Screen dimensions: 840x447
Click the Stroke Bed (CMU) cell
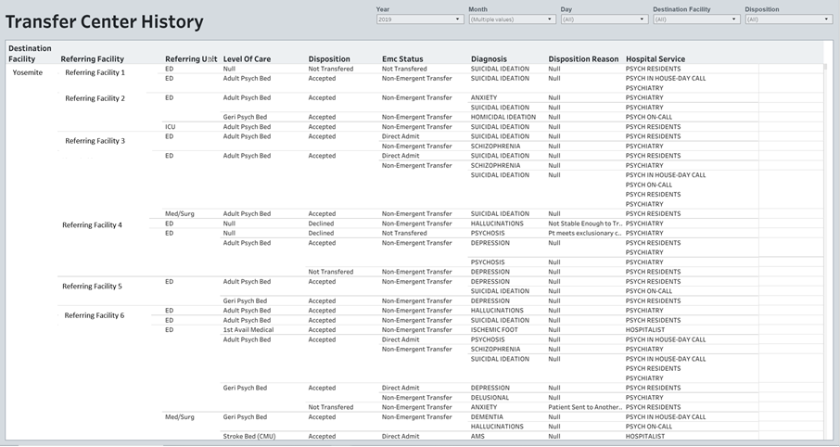[x=249, y=436]
